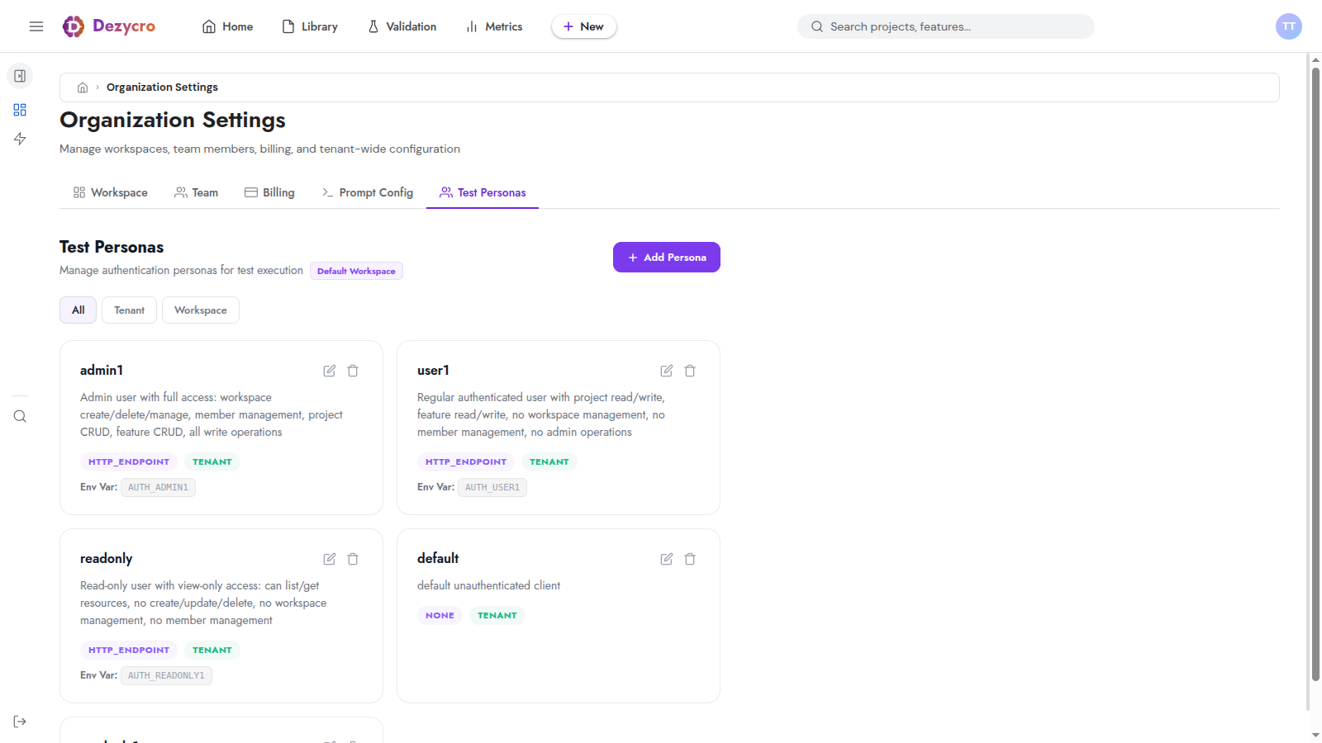Click the NONE tag on default card
Screen dimensions: 1322x743
[440, 615]
